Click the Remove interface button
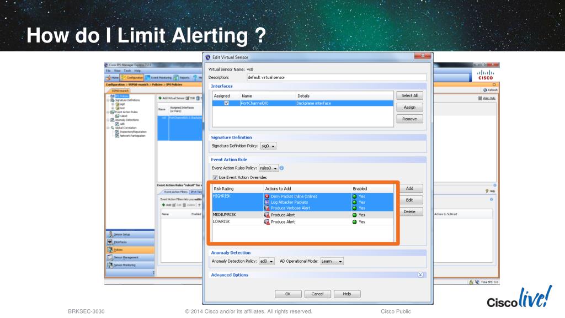Image resolution: width=565 pixels, height=318 pixels. coord(410,119)
